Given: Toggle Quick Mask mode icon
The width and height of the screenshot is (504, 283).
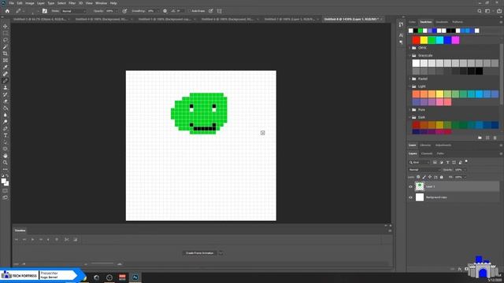Looking at the screenshot, I should [6, 190].
